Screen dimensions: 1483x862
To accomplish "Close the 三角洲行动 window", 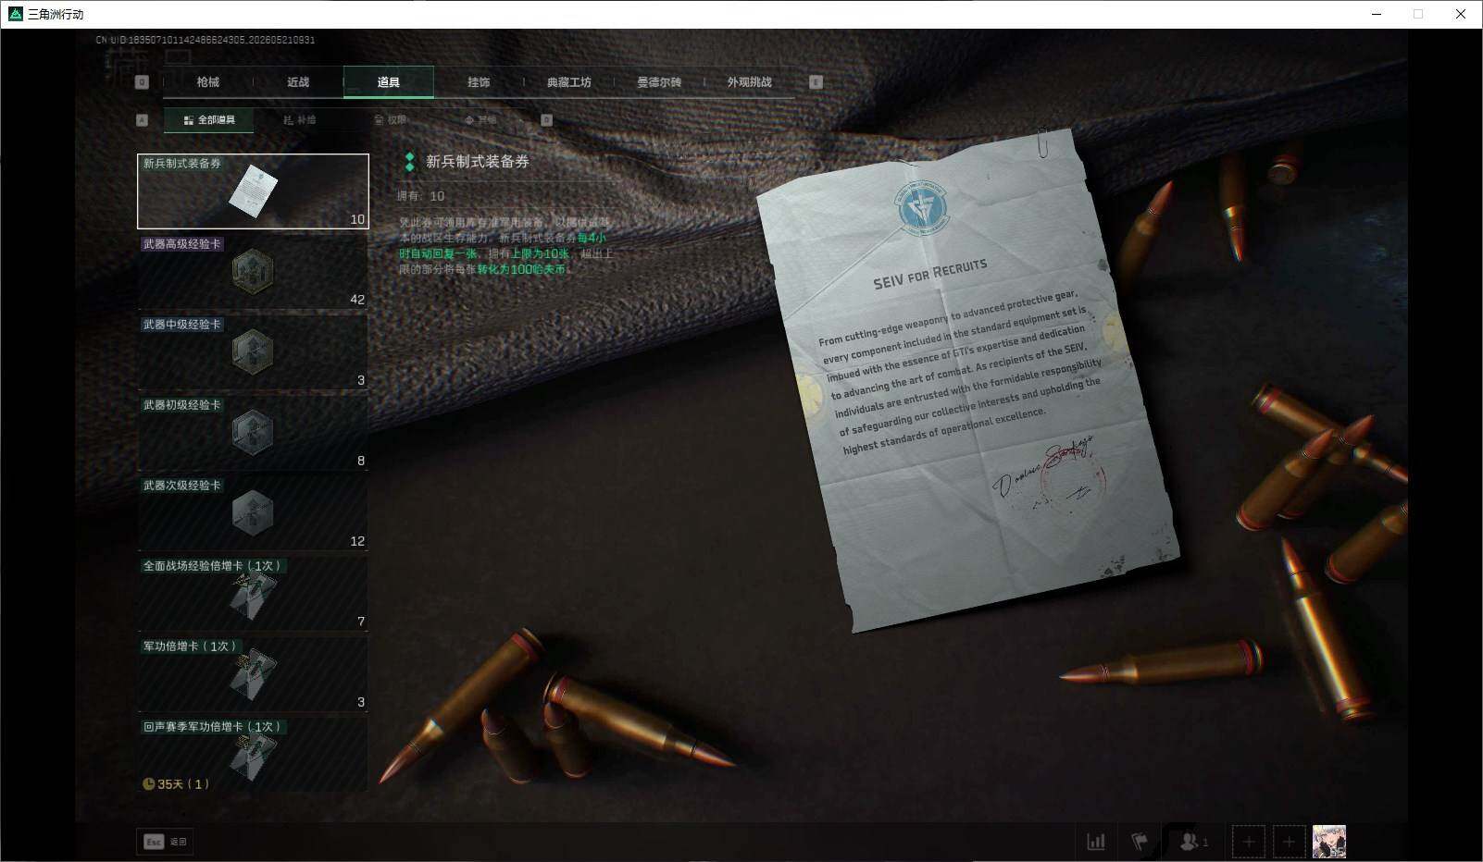I will click(1461, 14).
